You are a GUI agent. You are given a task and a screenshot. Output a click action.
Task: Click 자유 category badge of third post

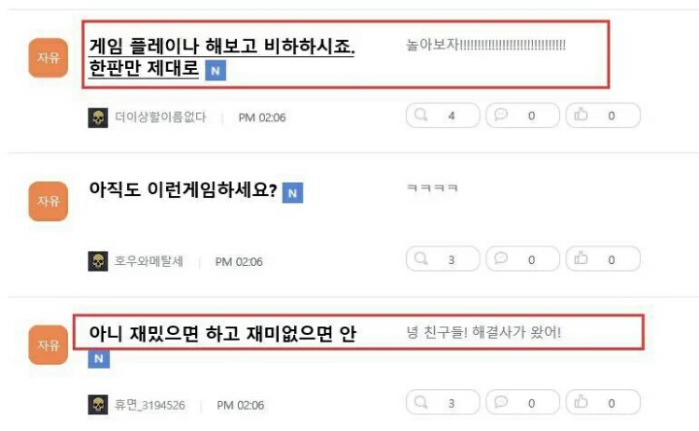(x=49, y=345)
